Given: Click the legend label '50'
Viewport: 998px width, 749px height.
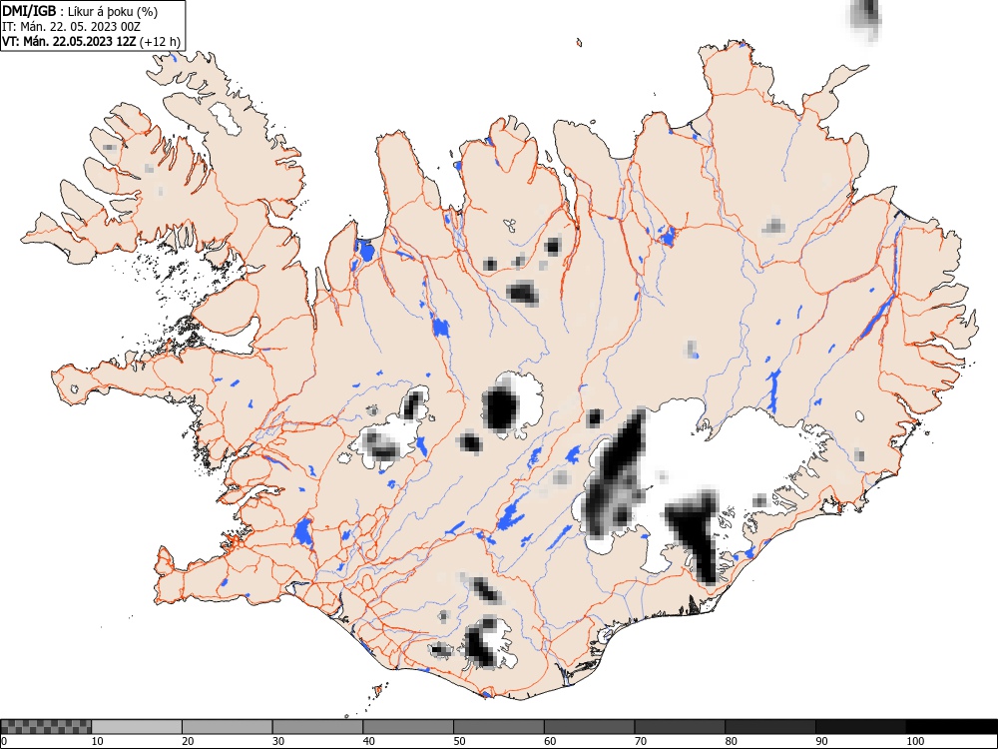Looking at the screenshot, I should click(x=459, y=741).
